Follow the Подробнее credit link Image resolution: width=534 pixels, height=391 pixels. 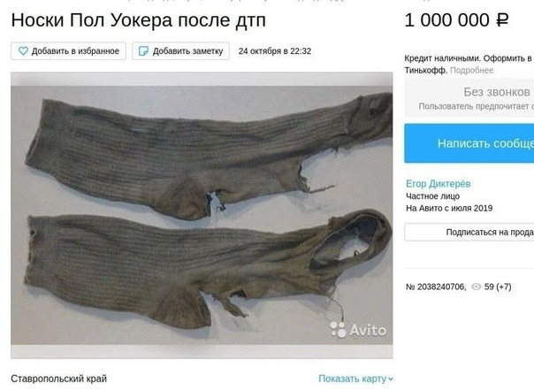point(472,70)
